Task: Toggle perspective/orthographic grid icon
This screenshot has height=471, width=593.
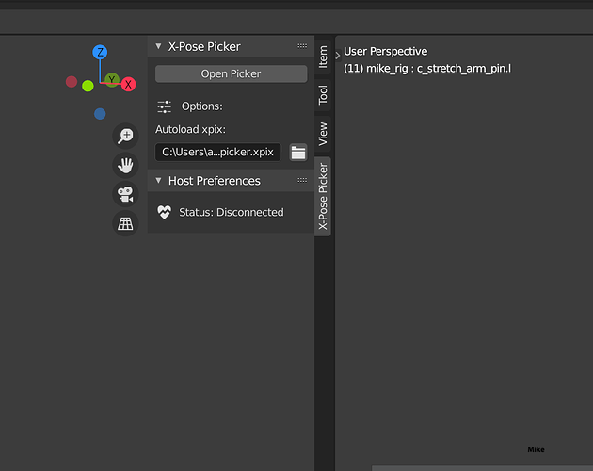Action: pyautogui.click(x=125, y=223)
